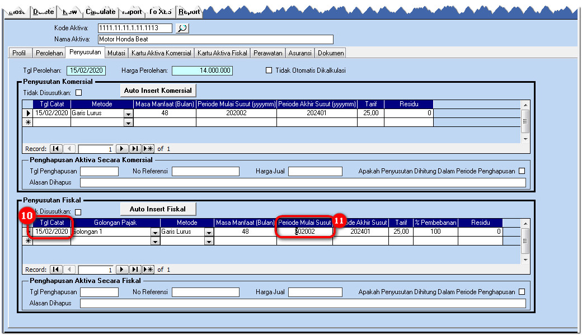582x335 pixels.
Task: Open Metode dropdown in the Fiskal row
Action: coord(209,232)
